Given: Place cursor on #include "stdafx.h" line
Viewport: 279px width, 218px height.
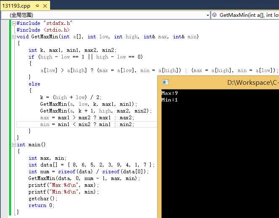Looking at the screenshot, I should tap(44, 23).
